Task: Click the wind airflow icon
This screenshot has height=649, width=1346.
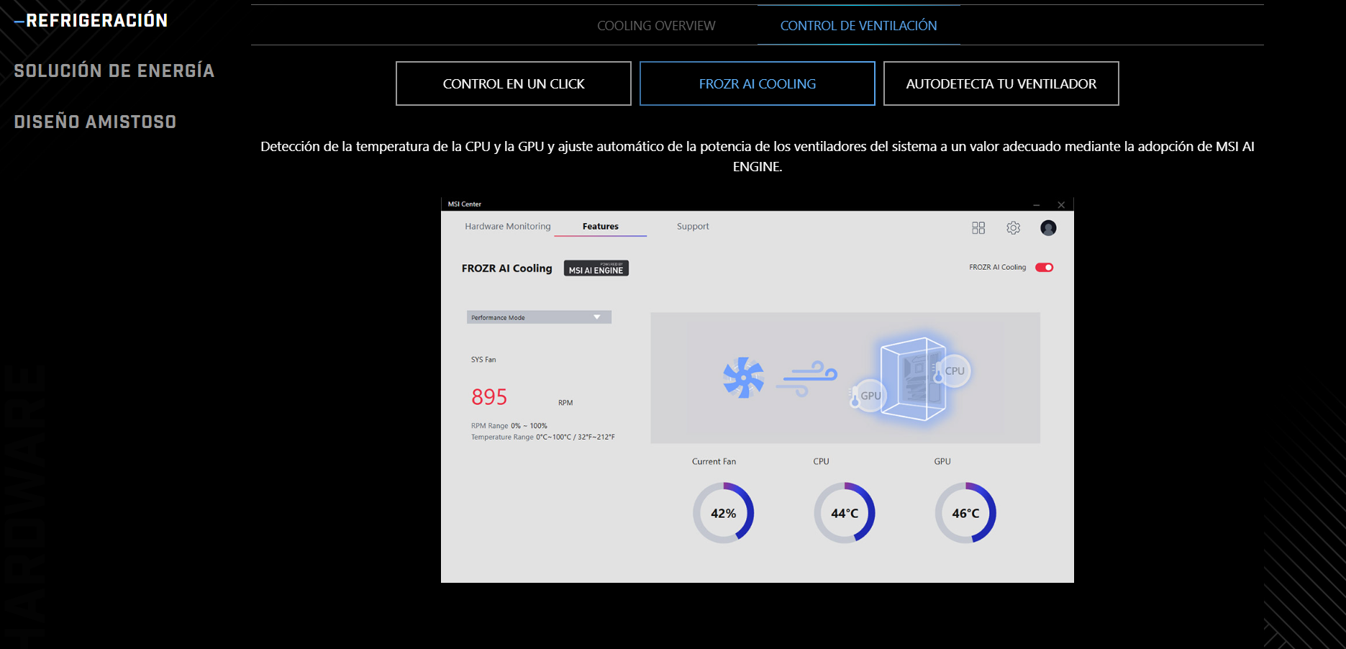Action: pos(806,378)
